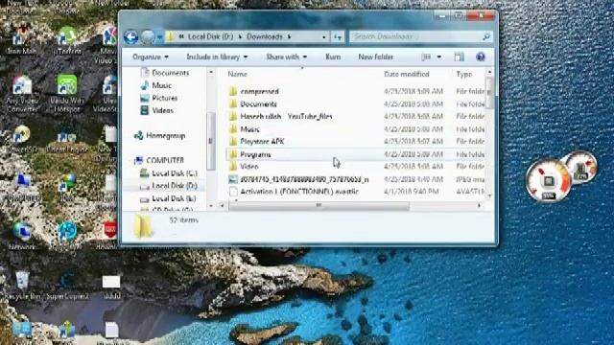Screen dimensions: 614x345
Task: Open the Any Video Converter desktop icon
Action: click(22, 94)
